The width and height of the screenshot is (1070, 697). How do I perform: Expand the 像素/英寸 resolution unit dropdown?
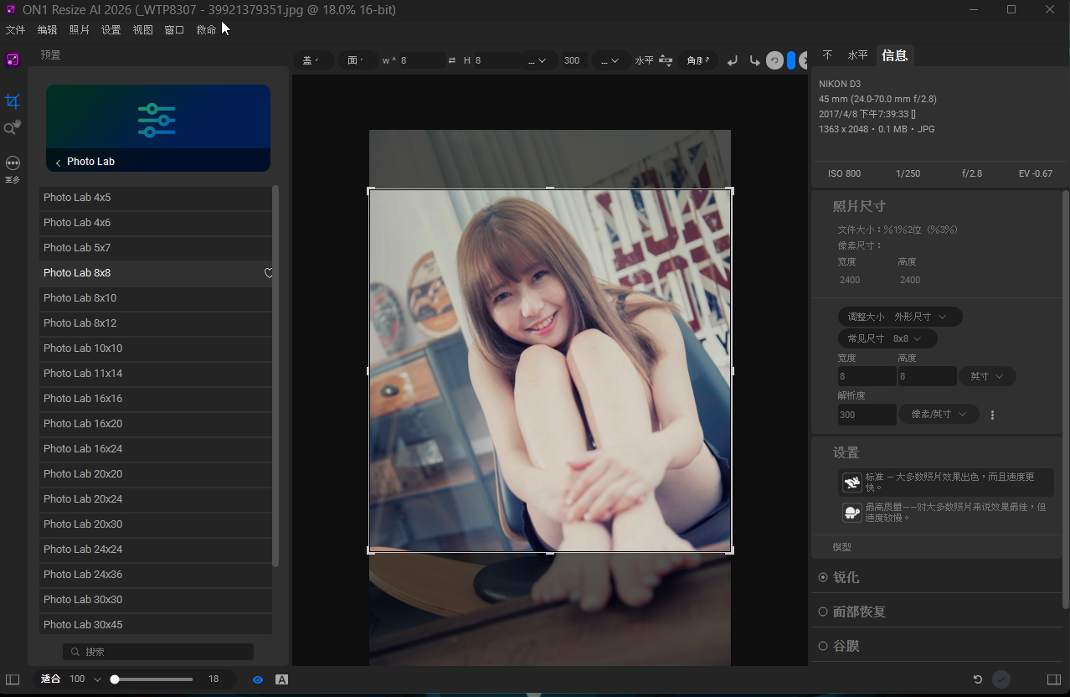(939, 415)
